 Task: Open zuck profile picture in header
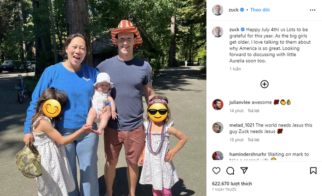218,10
